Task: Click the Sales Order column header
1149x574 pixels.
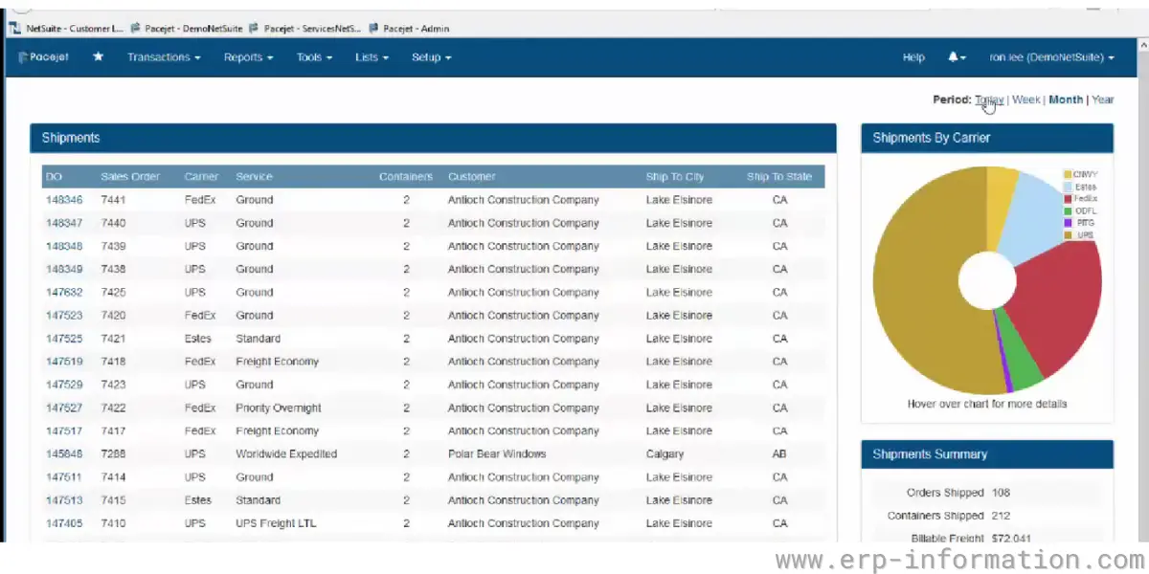Action: pyautogui.click(x=130, y=176)
